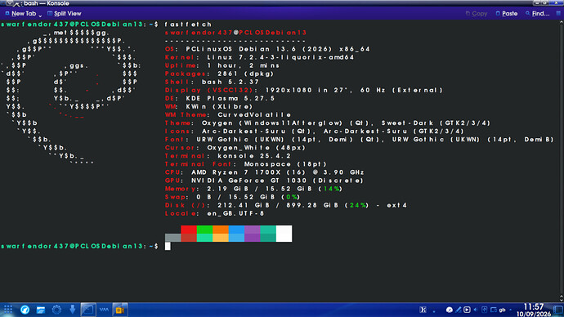This screenshot has width=564, height=317.
Task: Open the display configuration tray icon
Action: point(494,310)
